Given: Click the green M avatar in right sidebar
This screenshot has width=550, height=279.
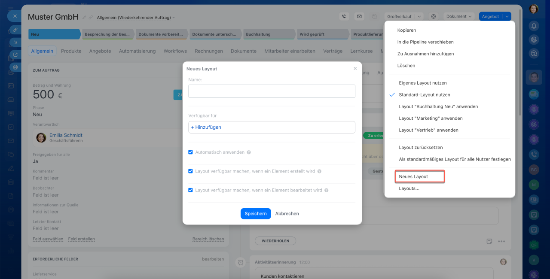Looking at the screenshot, I should [534, 185].
